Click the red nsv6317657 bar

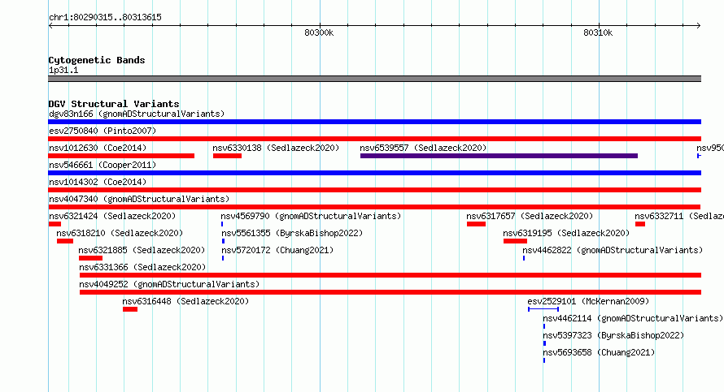[x=476, y=224]
